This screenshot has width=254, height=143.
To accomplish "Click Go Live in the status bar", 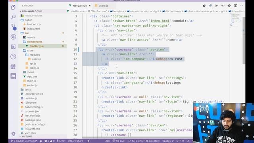I will [x=119, y=141].
